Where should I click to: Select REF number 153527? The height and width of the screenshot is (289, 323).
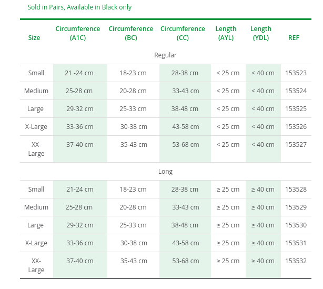(296, 145)
